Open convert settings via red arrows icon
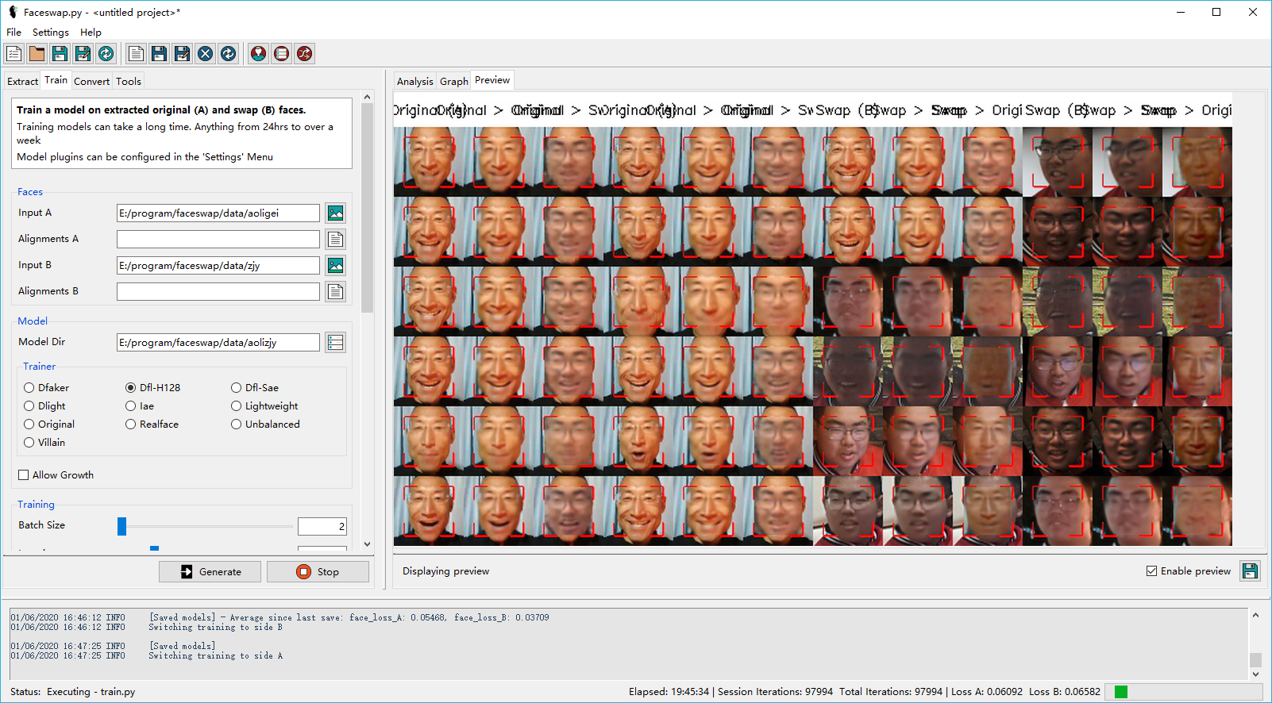The height and width of the screenshot is (703, 1272). [304, 53]
